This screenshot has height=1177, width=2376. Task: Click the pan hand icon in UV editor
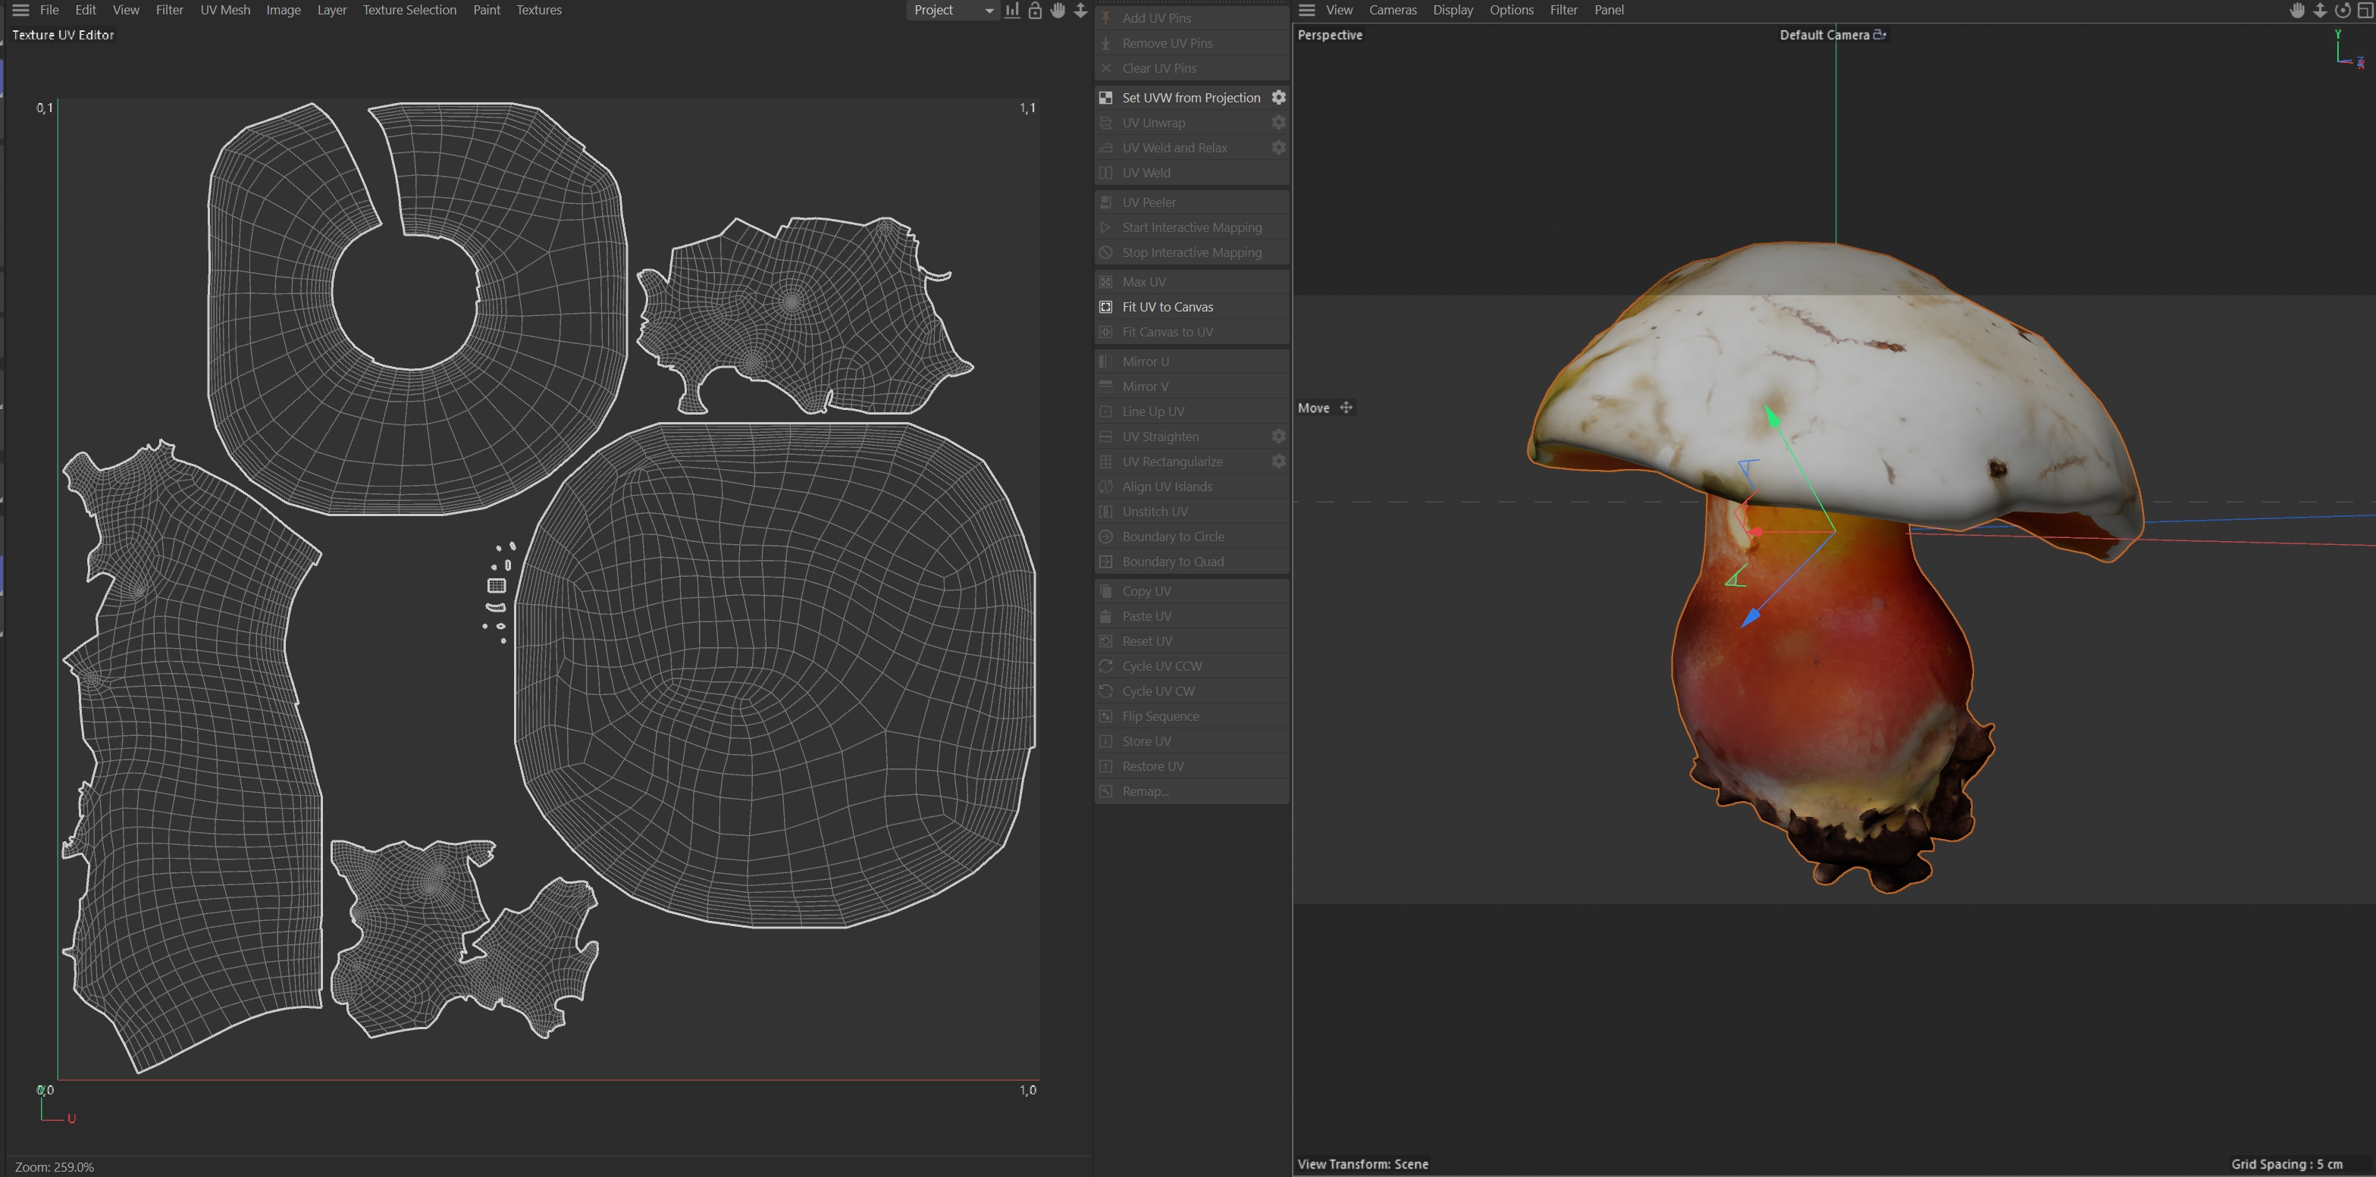pyautogui.click(x=1058, y=10)
